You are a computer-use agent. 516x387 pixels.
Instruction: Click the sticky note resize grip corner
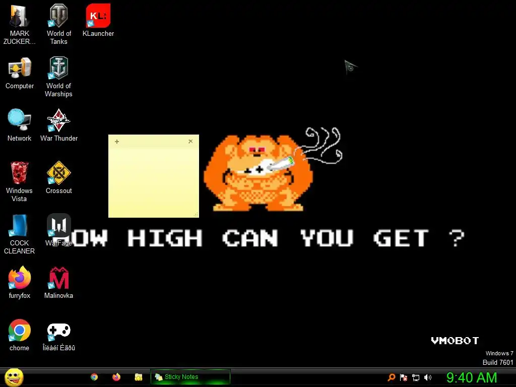(x=196, y=215)
